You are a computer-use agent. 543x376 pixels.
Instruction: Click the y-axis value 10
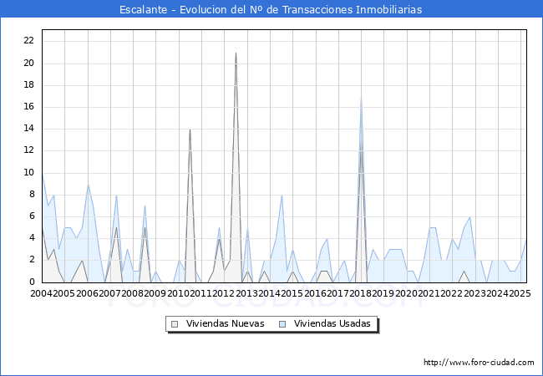[29, 172]
